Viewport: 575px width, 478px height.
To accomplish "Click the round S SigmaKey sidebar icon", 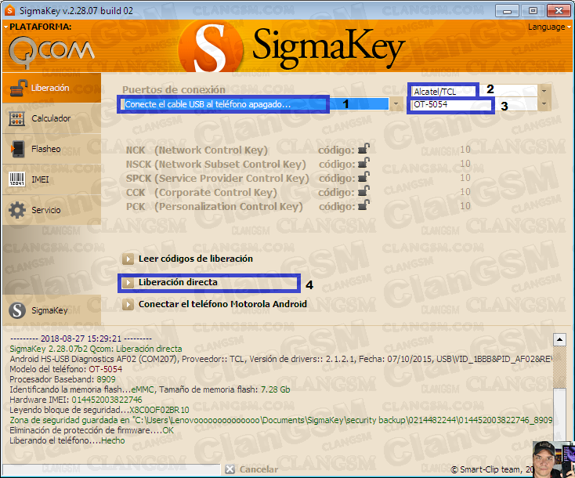I will (17, 310).
